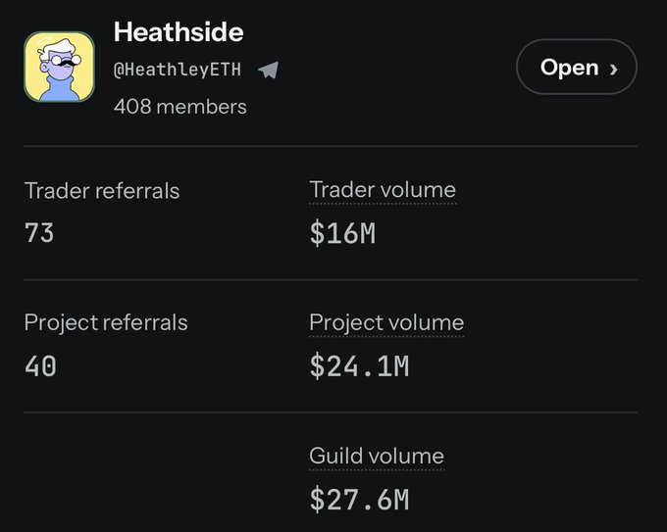This screenshot has width=667, height=532.
Task: Show the Project volume tooltip label
Action: (386, 322)
